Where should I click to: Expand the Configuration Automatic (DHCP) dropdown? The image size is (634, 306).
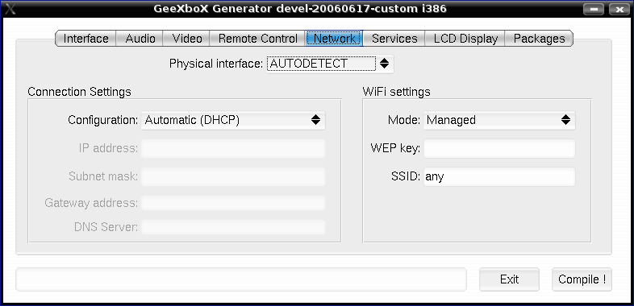tap(233, 120)
